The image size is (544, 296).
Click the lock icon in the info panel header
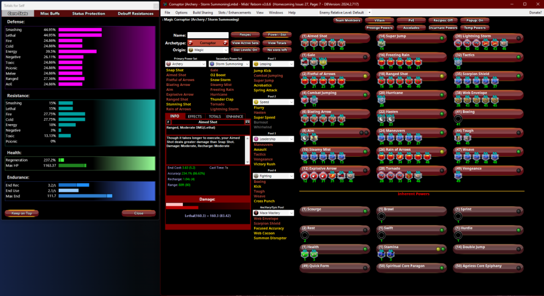[248, 122]
